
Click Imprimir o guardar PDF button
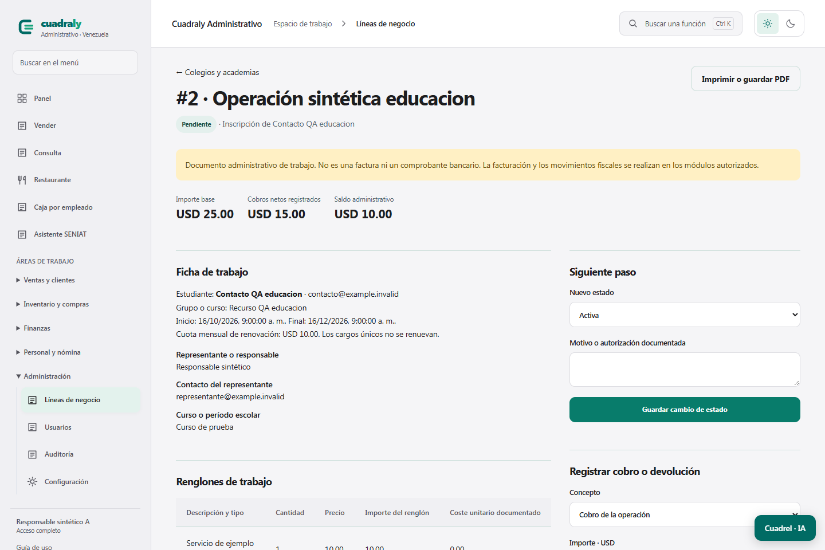[745, 78]
